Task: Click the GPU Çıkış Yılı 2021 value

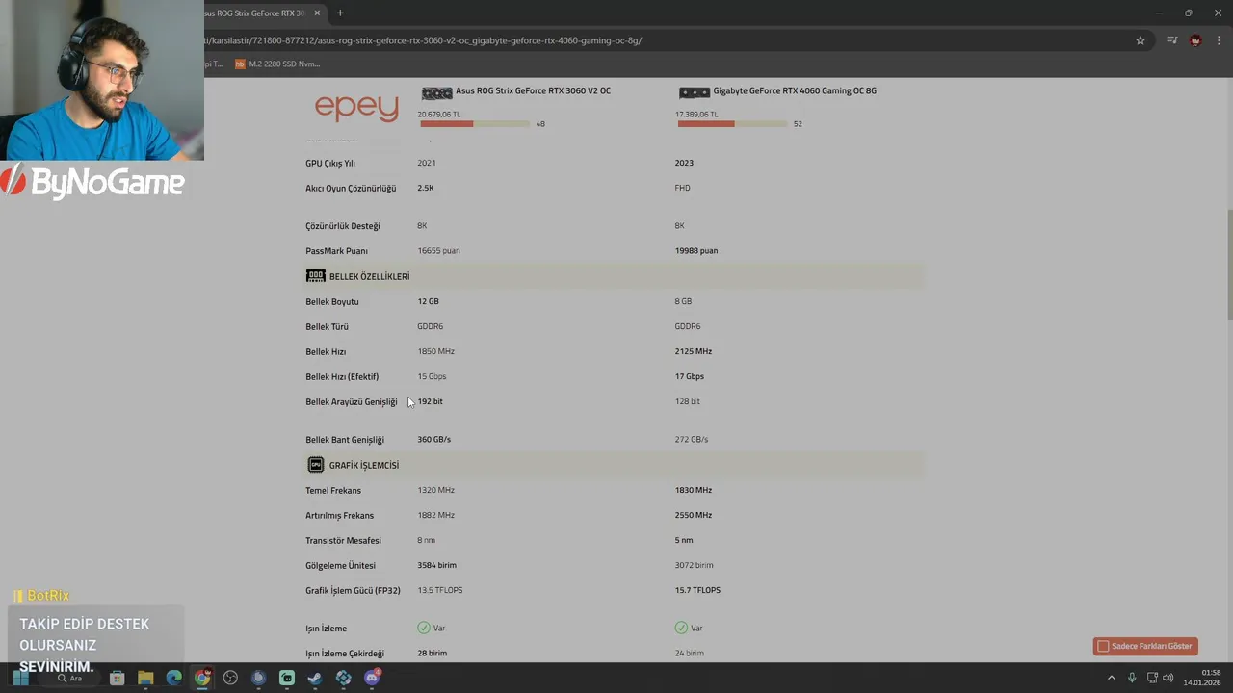Action: click(x=427, y=163)
